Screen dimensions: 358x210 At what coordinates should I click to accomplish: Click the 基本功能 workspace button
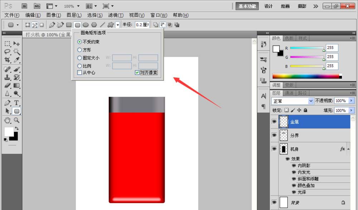pyautogui.click(x=247, y=6)
